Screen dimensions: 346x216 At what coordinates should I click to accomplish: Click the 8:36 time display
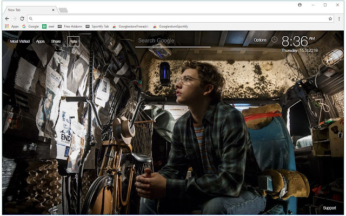coord(298,41)
